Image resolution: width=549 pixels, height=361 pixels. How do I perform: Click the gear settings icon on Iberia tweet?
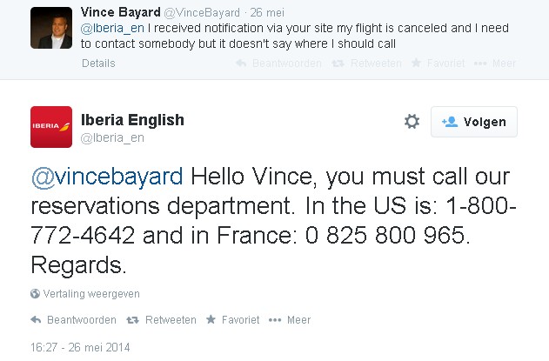[412, 122]
